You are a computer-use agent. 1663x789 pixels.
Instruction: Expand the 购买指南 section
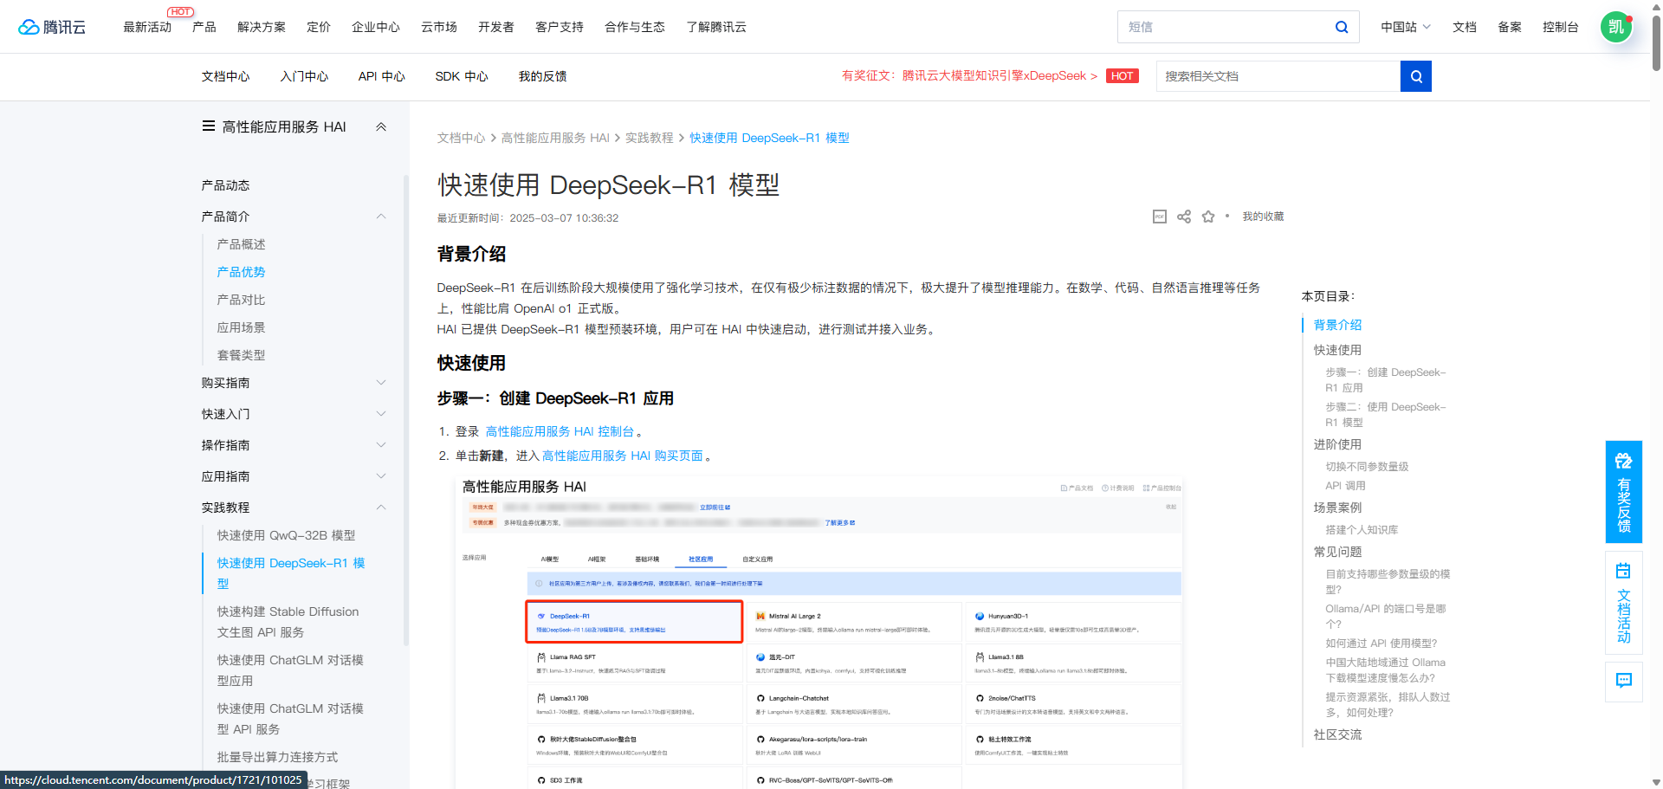[381, 383]
